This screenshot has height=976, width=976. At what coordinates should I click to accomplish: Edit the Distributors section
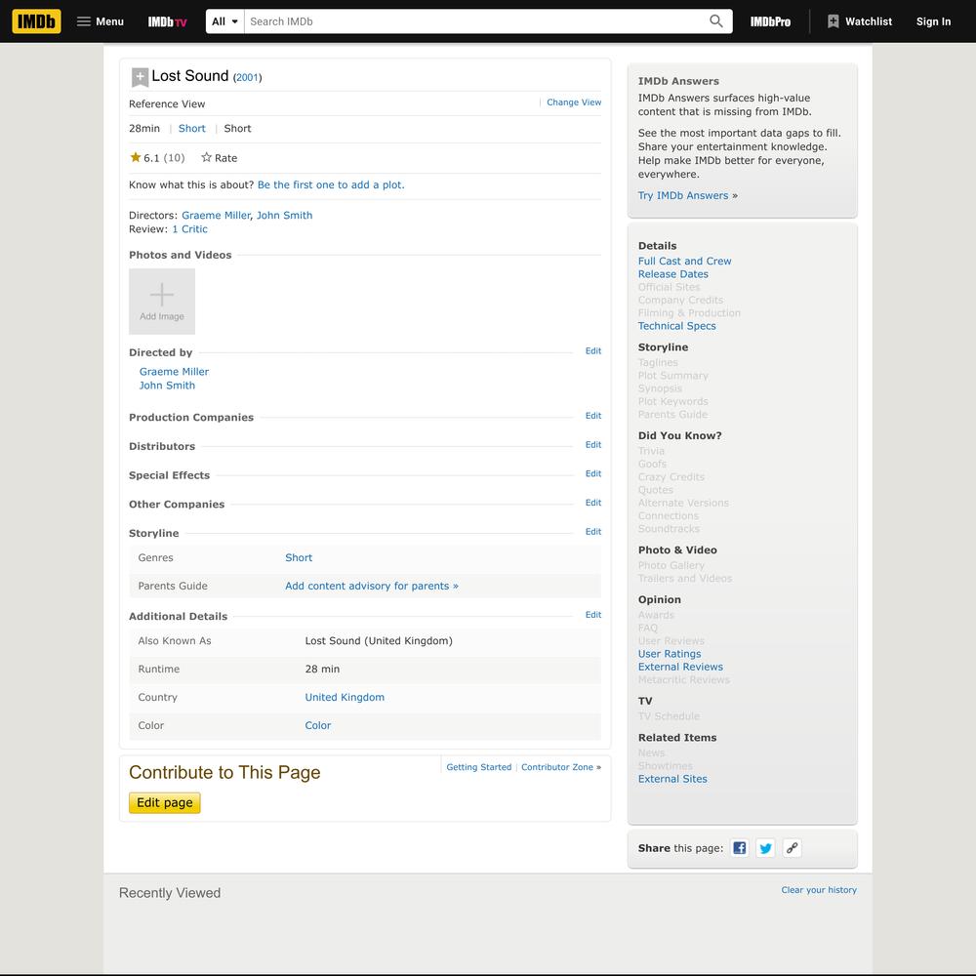tap(593, 444)
